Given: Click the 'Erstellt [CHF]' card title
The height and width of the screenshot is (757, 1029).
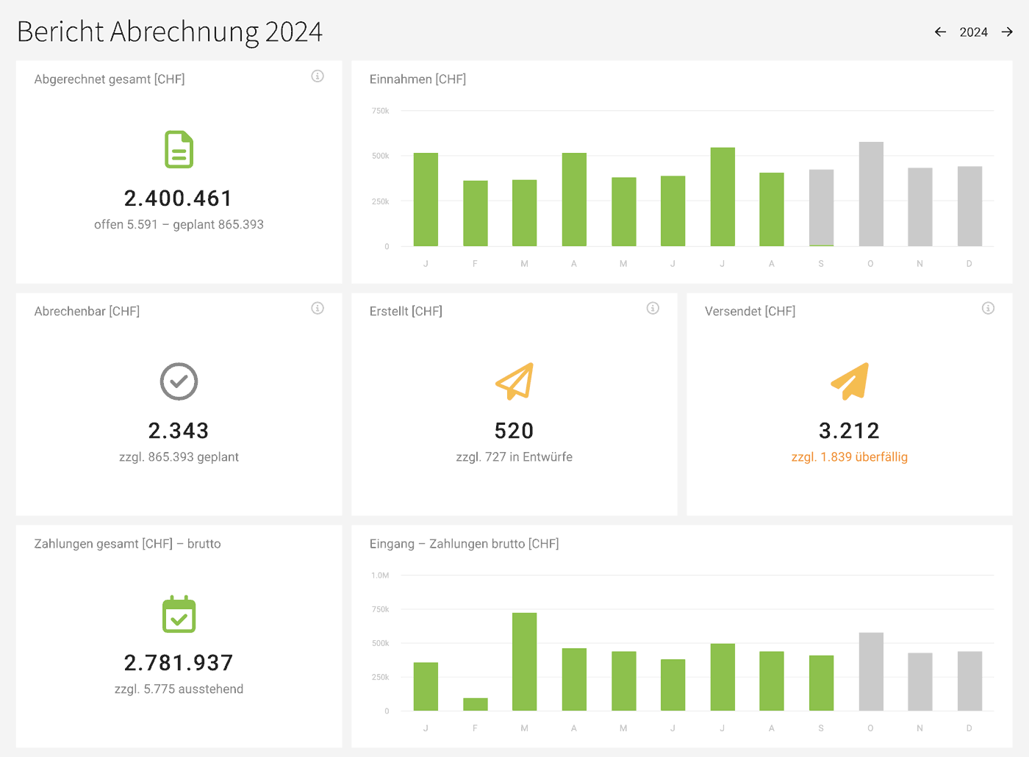Looking at the screenshot, I should tap(406, 312).
